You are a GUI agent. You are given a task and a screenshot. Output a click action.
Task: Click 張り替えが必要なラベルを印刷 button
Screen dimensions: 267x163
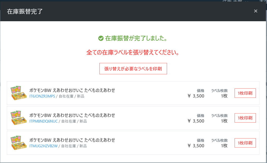(133, 68)
